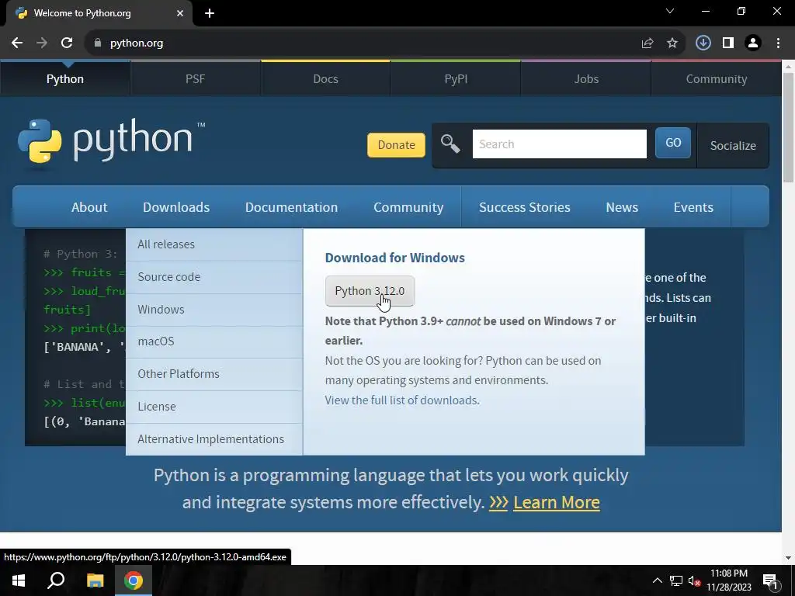795x596 pixels.
Task: Close the Welcome to Python.org tab
Action: click(180, 13)
